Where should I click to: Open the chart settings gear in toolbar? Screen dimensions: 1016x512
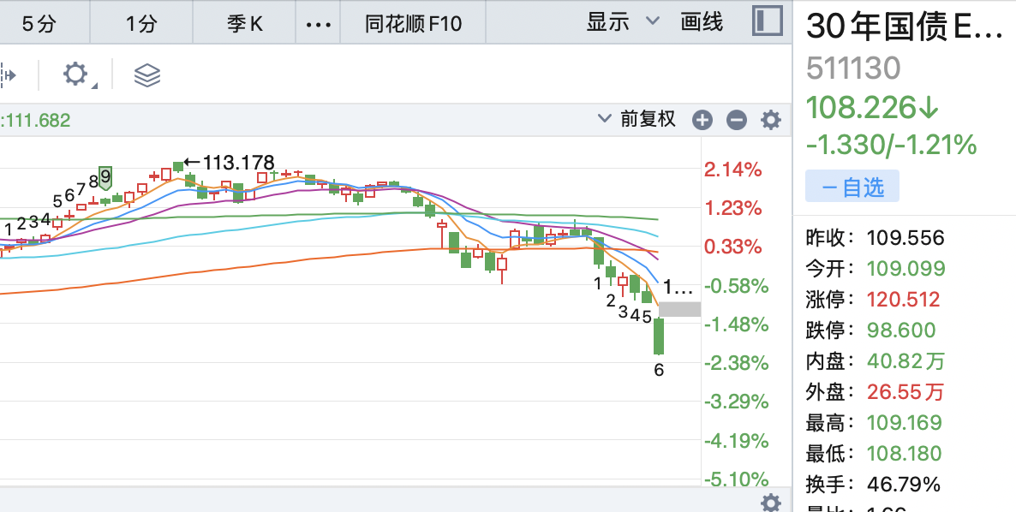tap(76, 74)
